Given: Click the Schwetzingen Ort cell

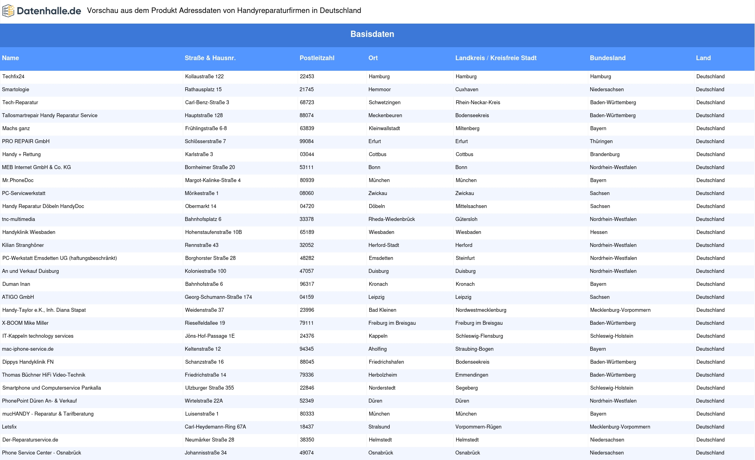Looking at the screenshot, I should click(x=385, y=103).
